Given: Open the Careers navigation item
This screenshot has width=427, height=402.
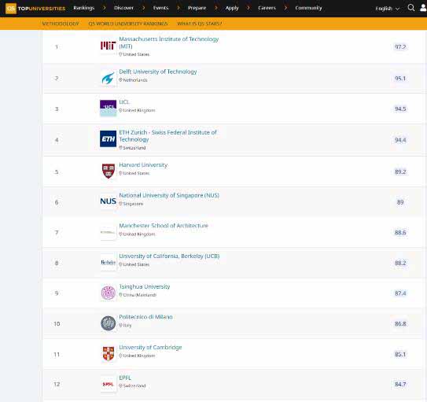Looking at the screenshot, I should pyautogui.click(x=267, y=8).
